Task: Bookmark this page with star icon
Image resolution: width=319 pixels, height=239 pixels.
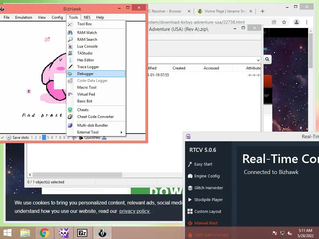Action: pyautogui.click(x=284, y=22)
